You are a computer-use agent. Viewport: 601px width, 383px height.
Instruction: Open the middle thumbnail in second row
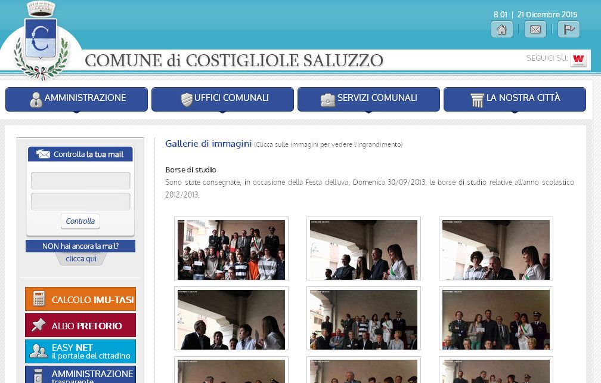364,319
